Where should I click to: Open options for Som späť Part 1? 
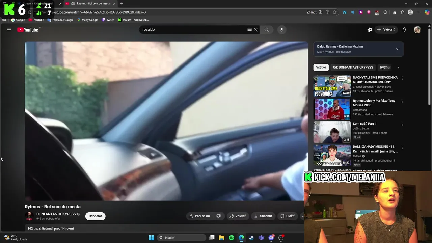click(402, 124)
